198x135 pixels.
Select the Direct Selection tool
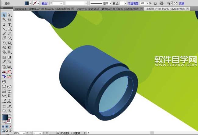click(x=9, y=15)
